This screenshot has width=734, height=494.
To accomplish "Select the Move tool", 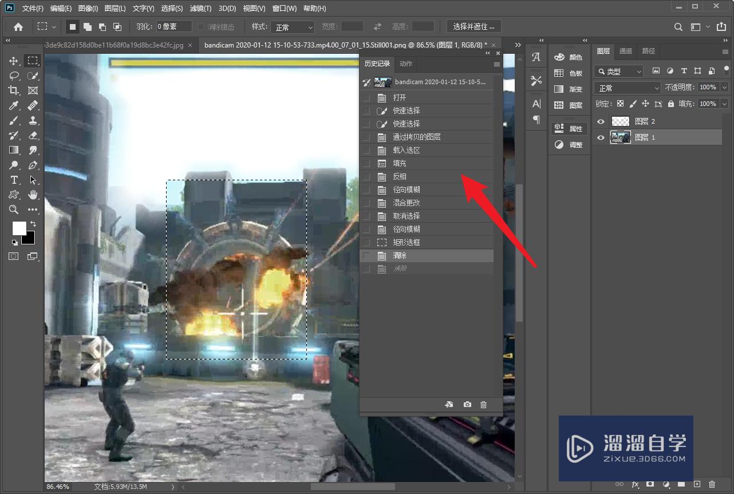I will pyautogui.click(x=14, y=60).
